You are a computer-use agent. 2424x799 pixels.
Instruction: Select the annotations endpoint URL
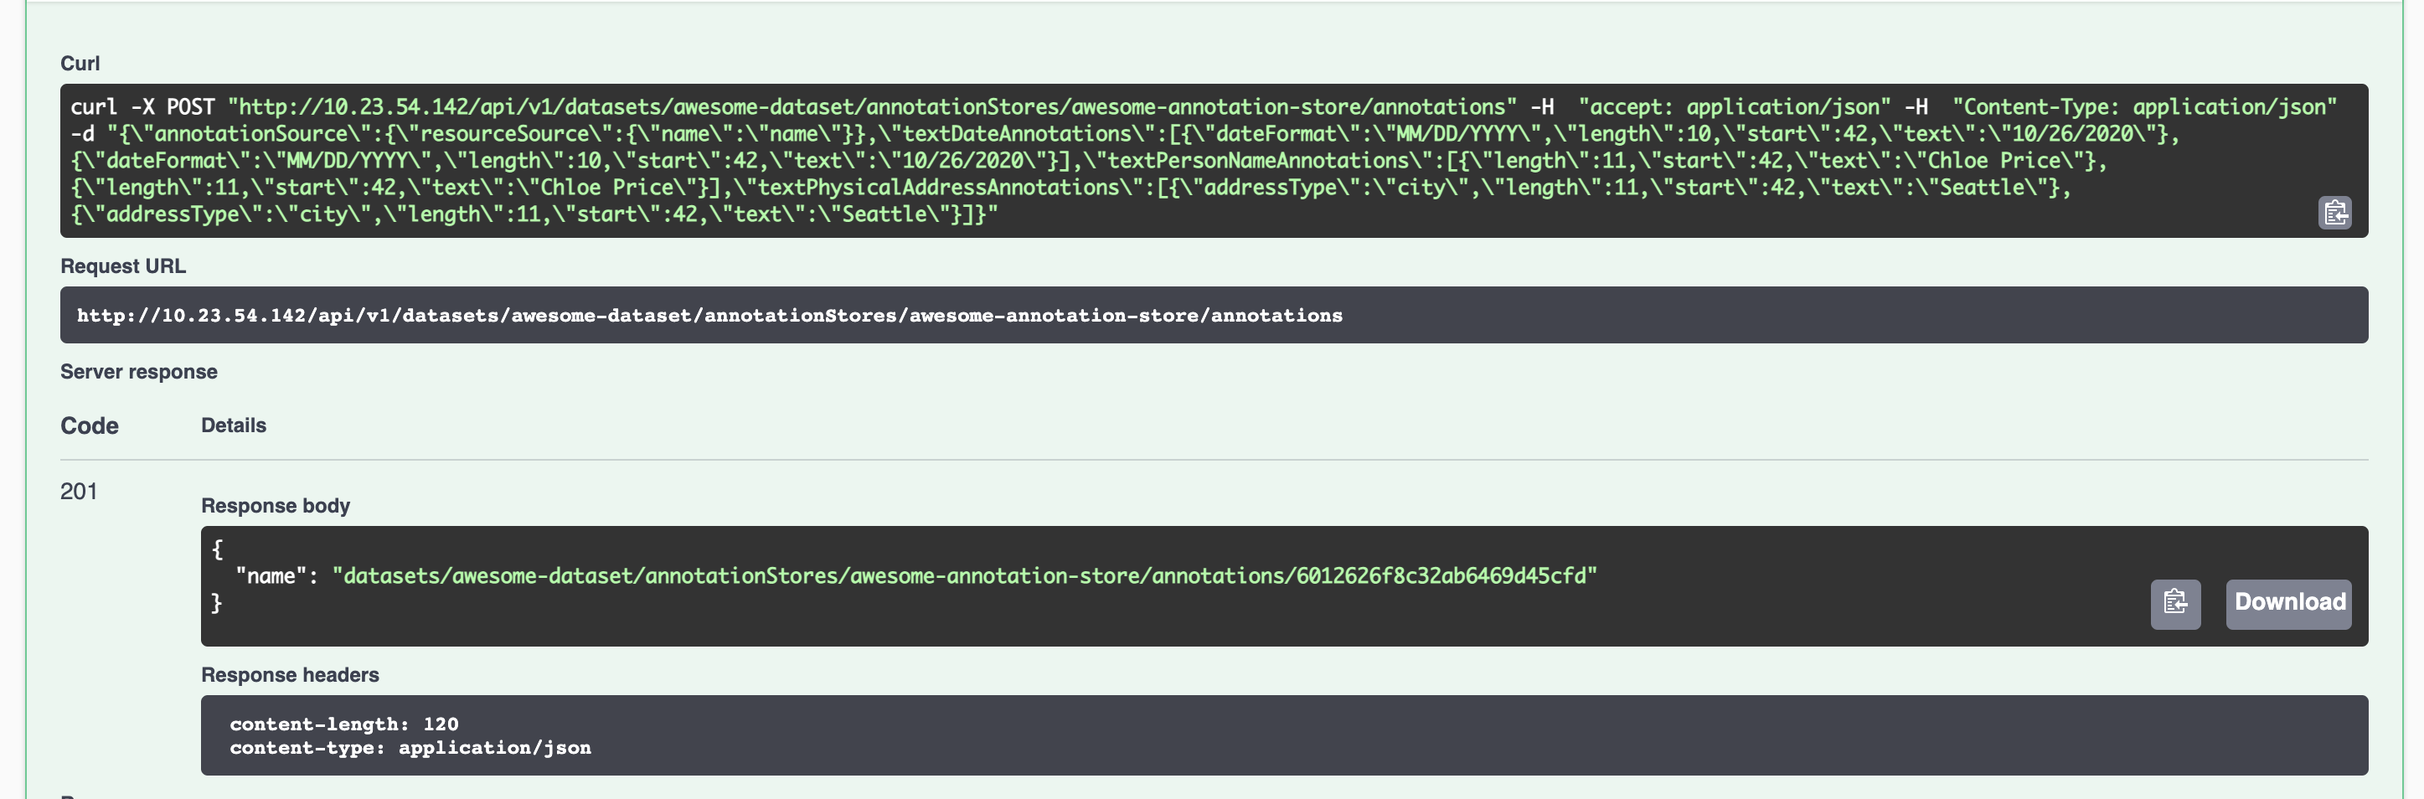710,315
